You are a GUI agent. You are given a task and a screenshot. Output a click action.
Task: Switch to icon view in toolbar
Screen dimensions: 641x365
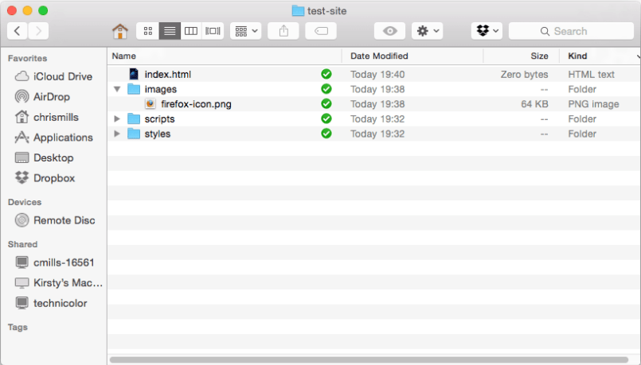pos(147,31)
